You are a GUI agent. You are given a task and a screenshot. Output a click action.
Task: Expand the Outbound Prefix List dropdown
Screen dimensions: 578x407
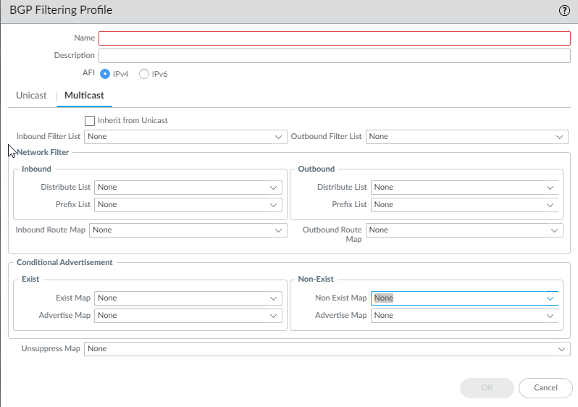coord(464,204)
